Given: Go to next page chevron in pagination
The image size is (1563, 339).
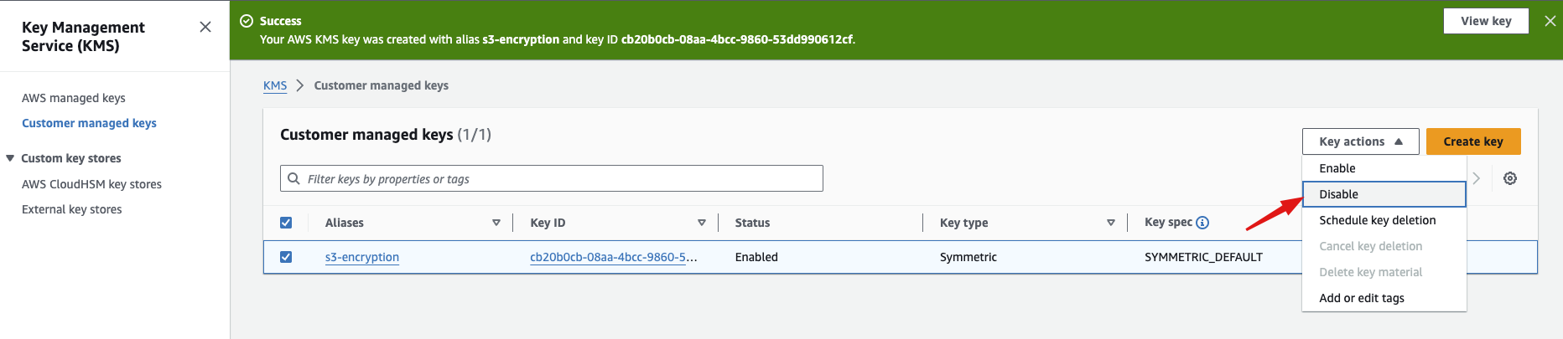Looking at the screenshot, I should click(x=1477, y=178).
